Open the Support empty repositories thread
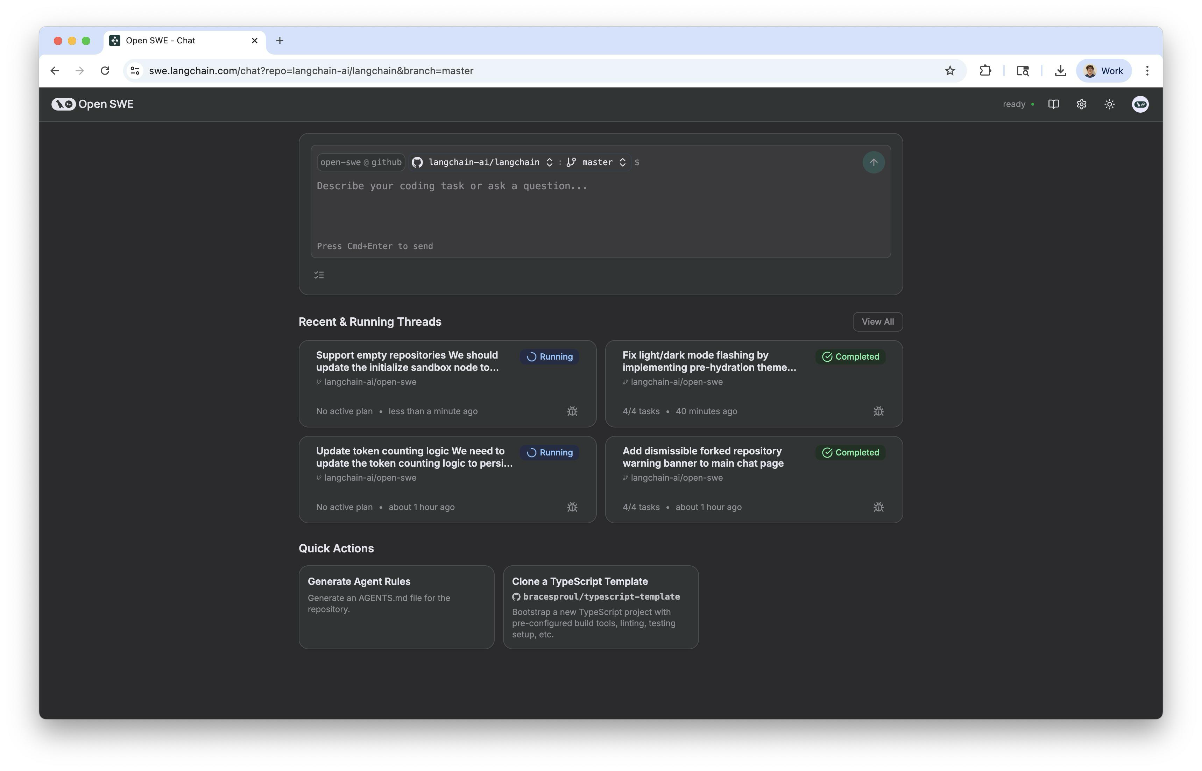This screenshot has height=771, width=1202. pyautogui.click(x=447, y=383)
